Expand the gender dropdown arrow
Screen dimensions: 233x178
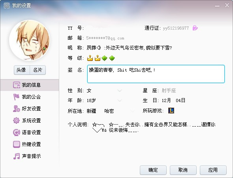click(120, 91)
